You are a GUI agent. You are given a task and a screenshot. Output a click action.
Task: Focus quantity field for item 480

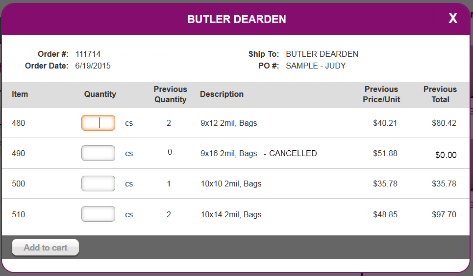(98, 123)
